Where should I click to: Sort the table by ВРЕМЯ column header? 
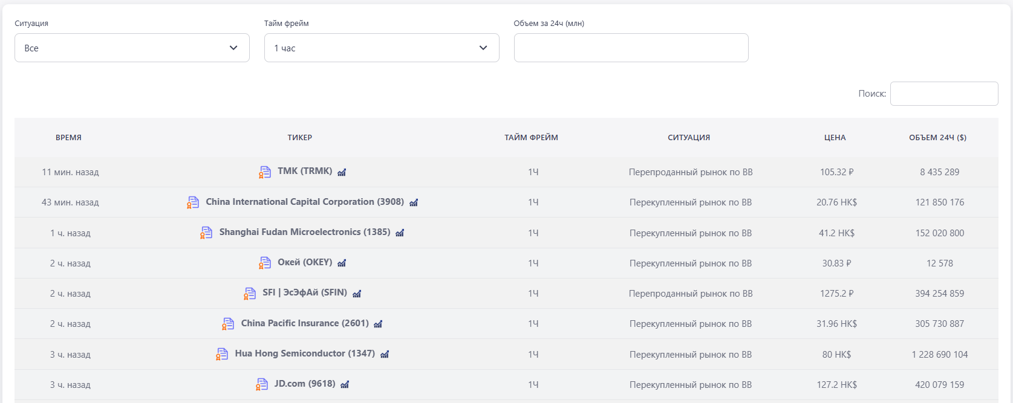[x=68, y=138]
